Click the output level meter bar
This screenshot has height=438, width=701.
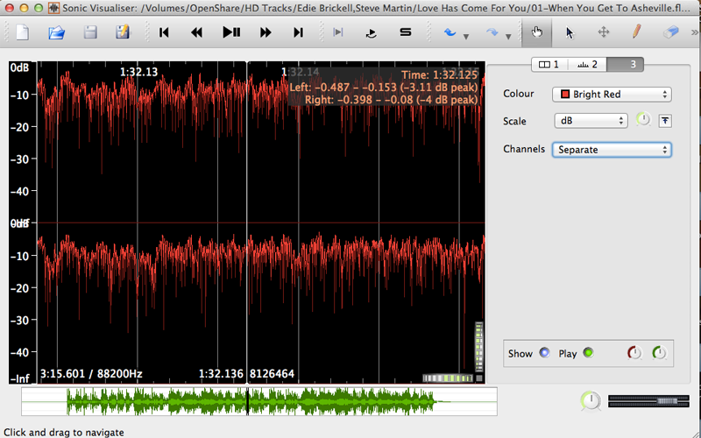648,401
